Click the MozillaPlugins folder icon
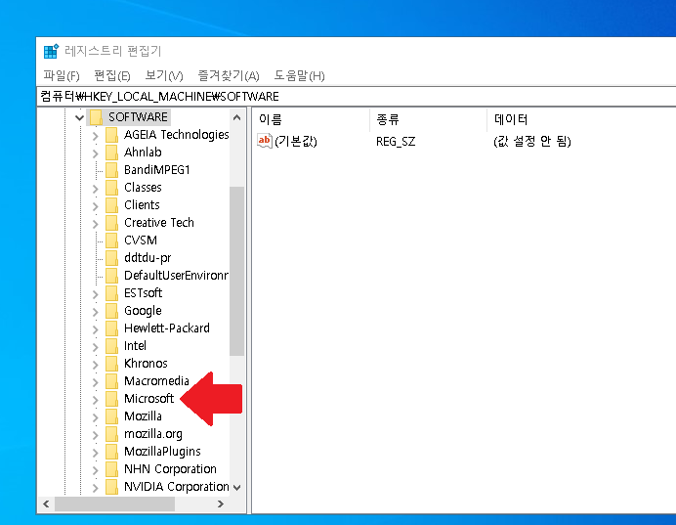This screenshot has width=676, height=525. coord(111,452)
